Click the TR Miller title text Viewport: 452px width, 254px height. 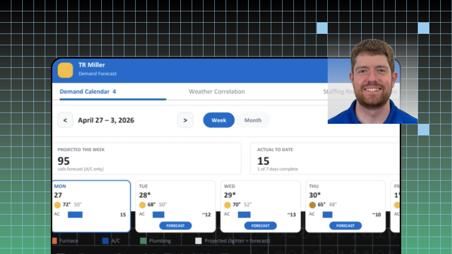(92, 65)
